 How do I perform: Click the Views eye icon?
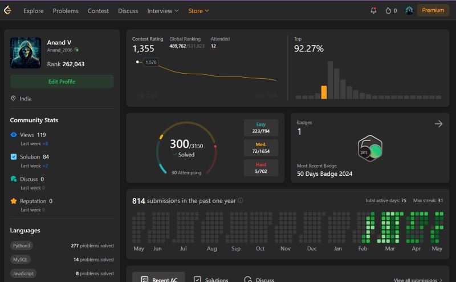[13, 135]
